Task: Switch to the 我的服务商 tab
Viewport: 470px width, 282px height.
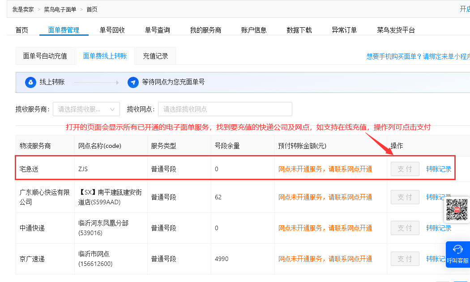Action: click(x=205, y=30)
